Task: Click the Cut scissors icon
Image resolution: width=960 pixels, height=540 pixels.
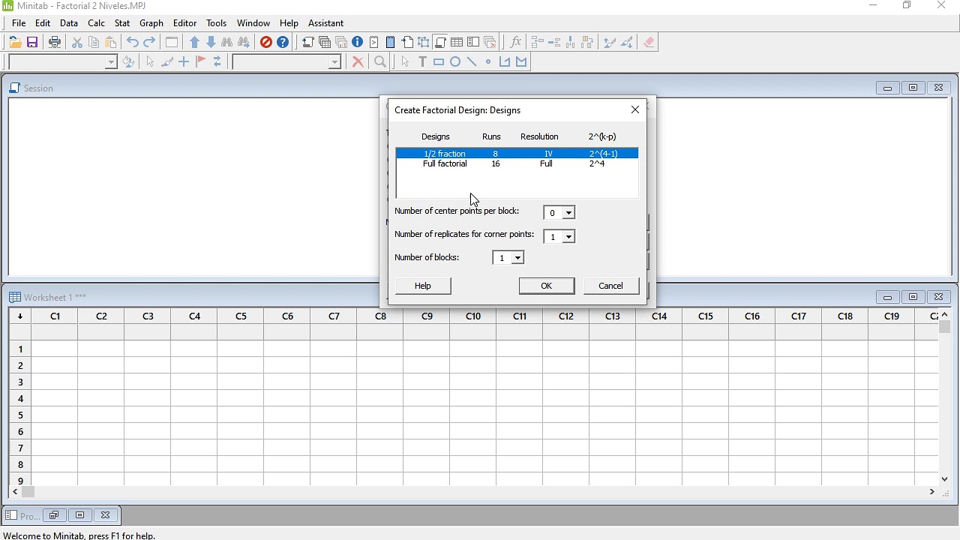Action: [77, 43]
